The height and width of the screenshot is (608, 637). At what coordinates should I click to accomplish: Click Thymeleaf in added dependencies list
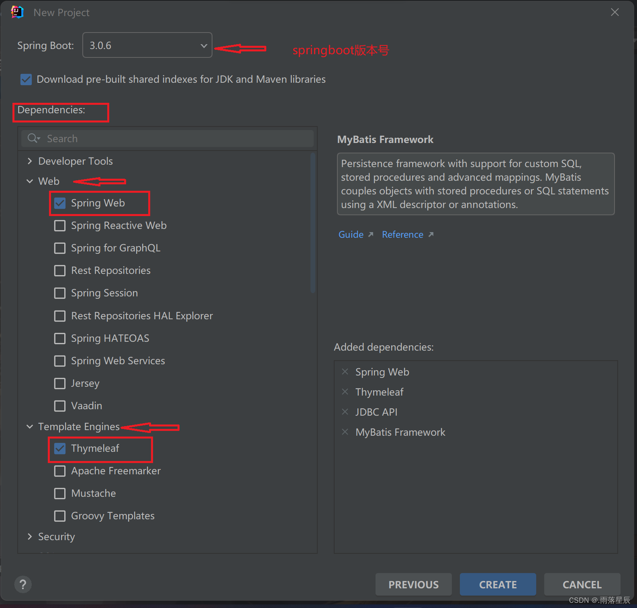380,392
